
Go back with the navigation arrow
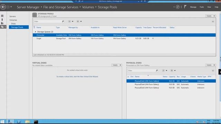click(x=3, y=7)
